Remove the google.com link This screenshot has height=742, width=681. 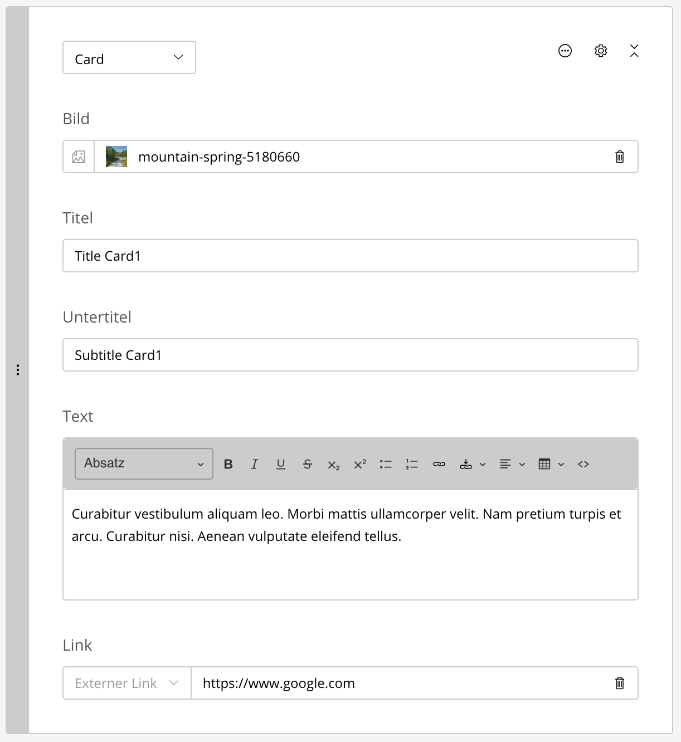[x=619, y=683]
